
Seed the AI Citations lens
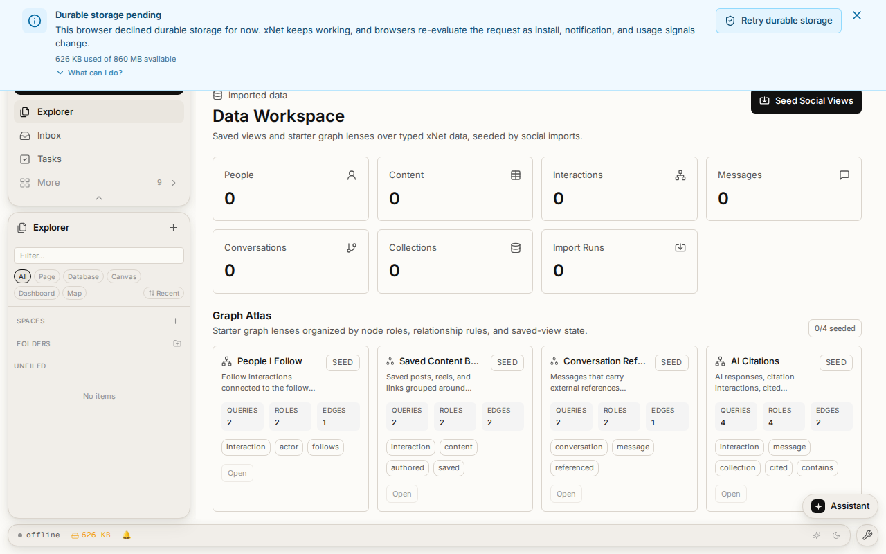point(836,362)
